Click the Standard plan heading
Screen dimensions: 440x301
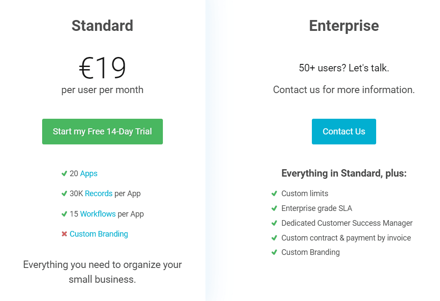point(103,26)
